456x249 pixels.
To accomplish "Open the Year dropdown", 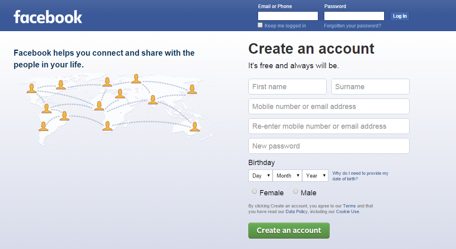I will coord(315,175).
